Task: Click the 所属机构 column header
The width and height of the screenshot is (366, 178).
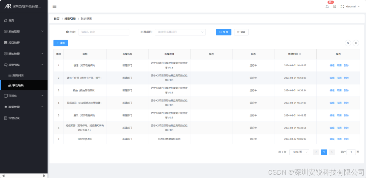Action: pyautogui.click(x=127, y=54)
